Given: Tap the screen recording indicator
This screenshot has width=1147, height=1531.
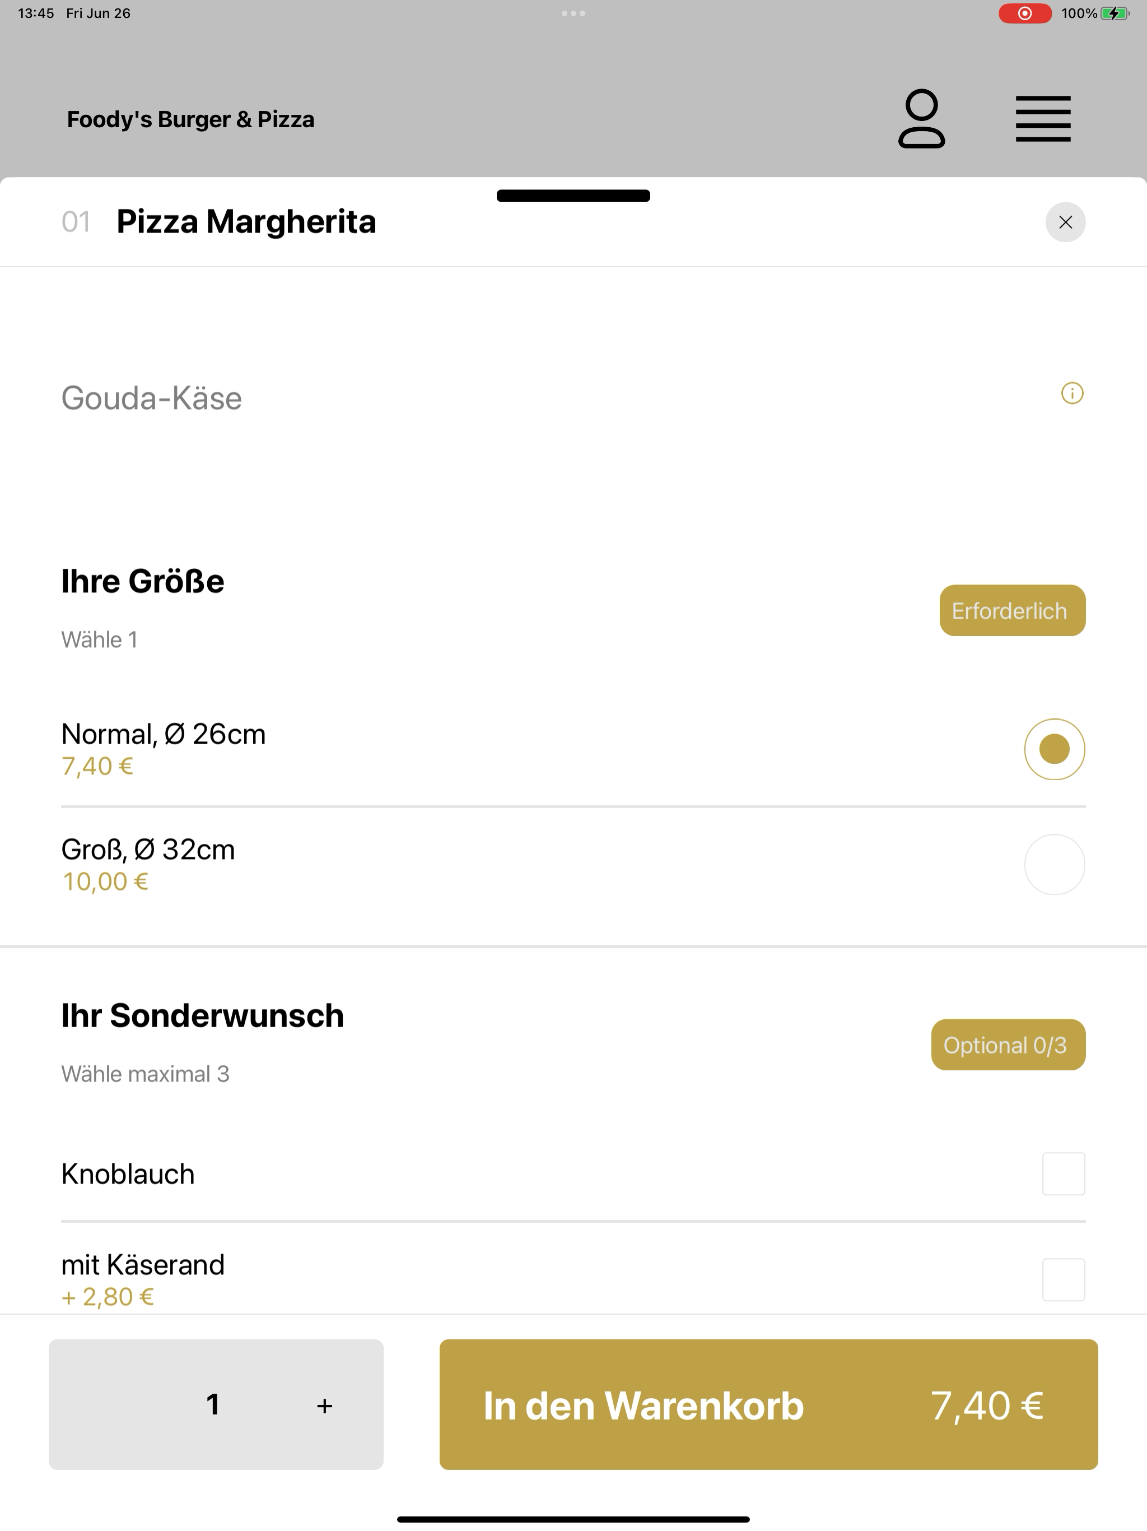Looking at the screenshot, I should 1024,13.
